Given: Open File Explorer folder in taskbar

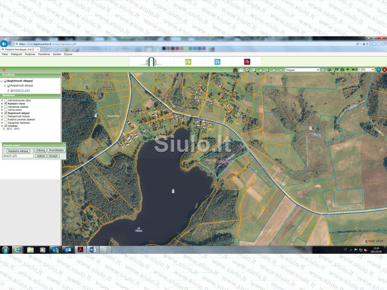Looking at the screenshot, I should [30, 250].
